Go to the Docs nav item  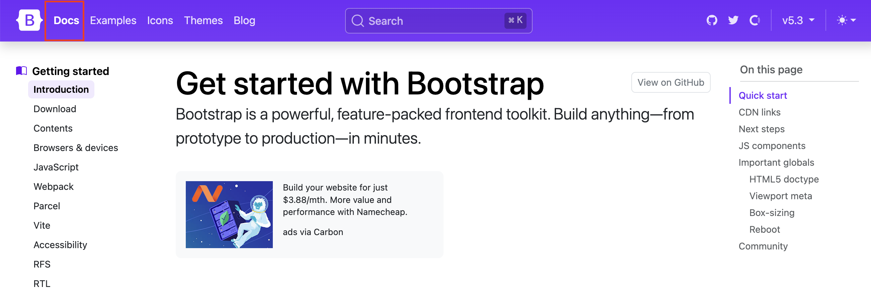tap(66, 20)
